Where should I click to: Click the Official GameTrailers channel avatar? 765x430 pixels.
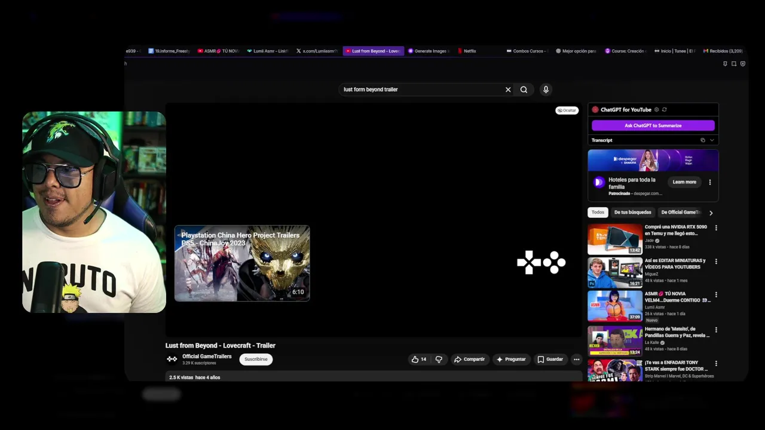172,359
